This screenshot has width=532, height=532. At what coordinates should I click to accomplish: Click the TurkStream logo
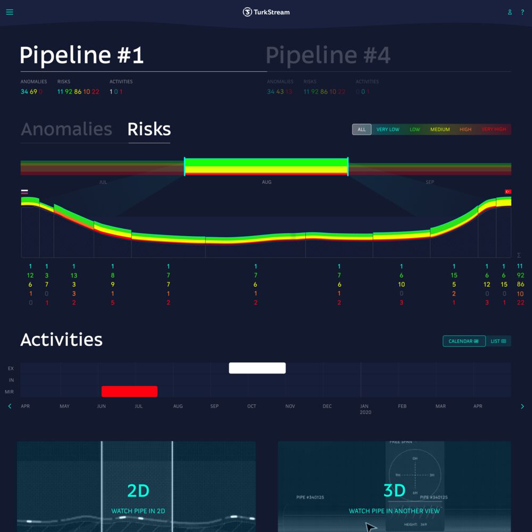(x=266, y=12)
